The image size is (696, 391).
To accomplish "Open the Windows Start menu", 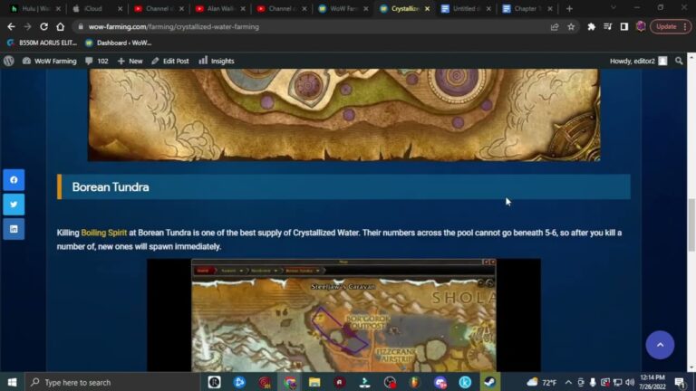I will pyautogui.click(x=12, y=382).
